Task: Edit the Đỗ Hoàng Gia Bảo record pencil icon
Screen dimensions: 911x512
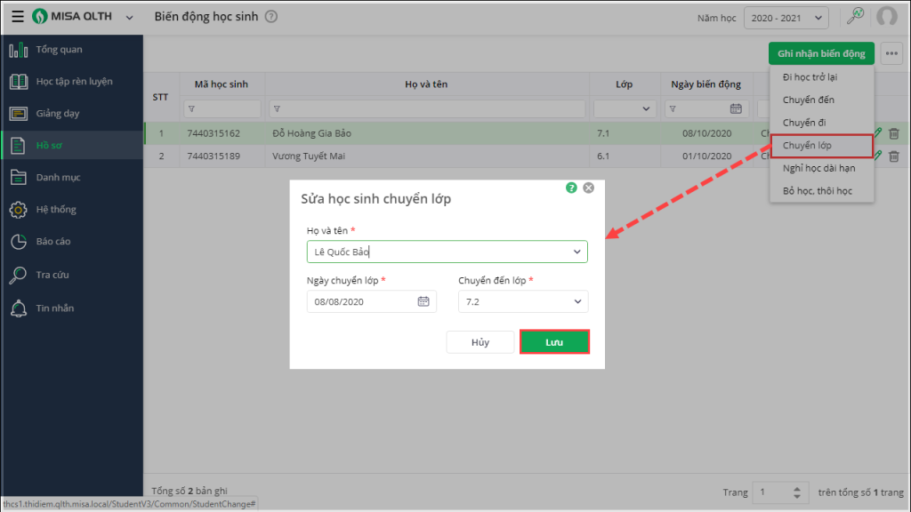Action: point(878,133)
